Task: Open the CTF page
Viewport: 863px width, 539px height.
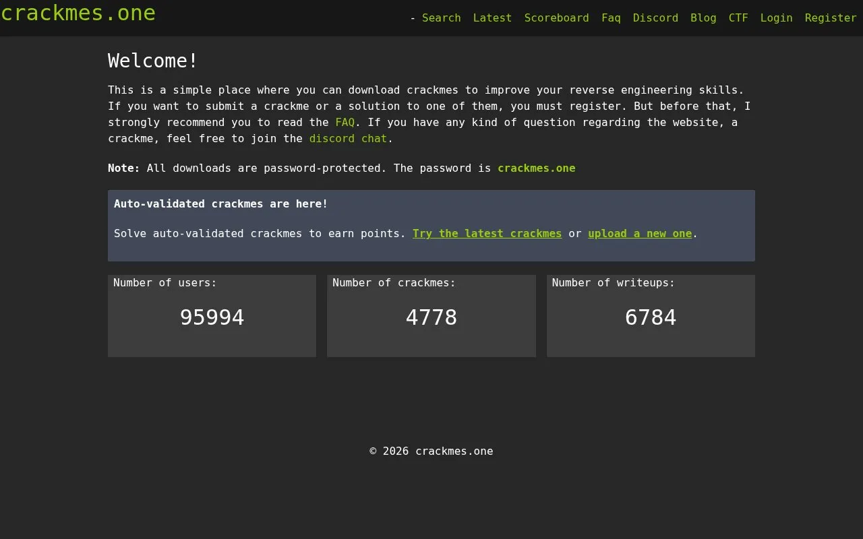Action: point(738,18)
